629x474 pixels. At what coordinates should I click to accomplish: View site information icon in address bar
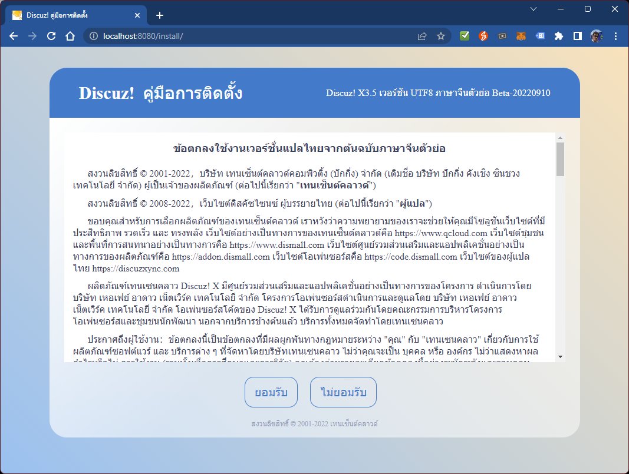tap(94, 36)
